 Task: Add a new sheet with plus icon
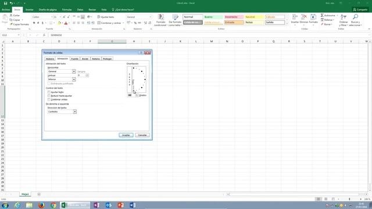39,194
